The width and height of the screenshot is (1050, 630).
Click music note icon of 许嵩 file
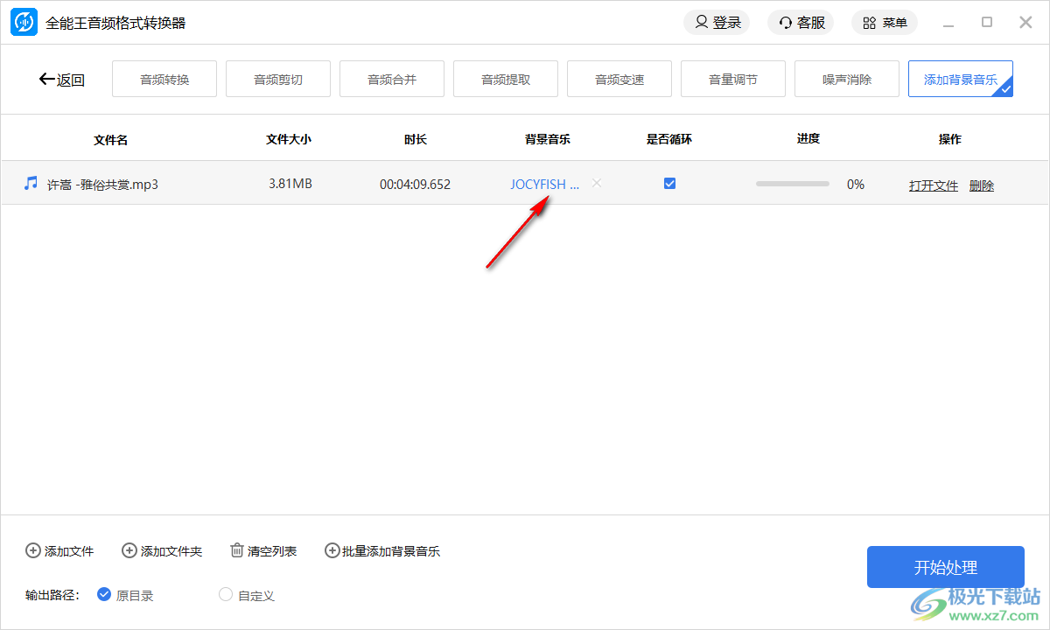point(31,183)
